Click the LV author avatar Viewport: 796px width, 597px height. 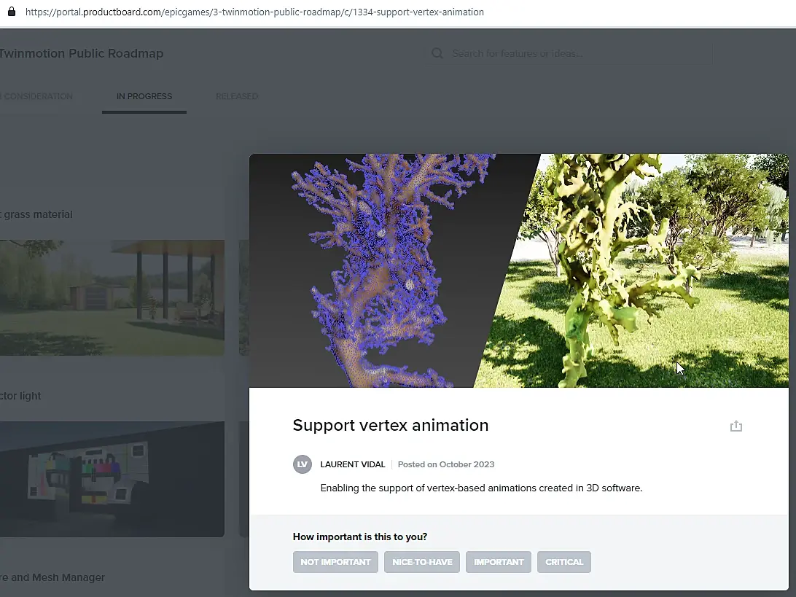(x=303, y=464)
